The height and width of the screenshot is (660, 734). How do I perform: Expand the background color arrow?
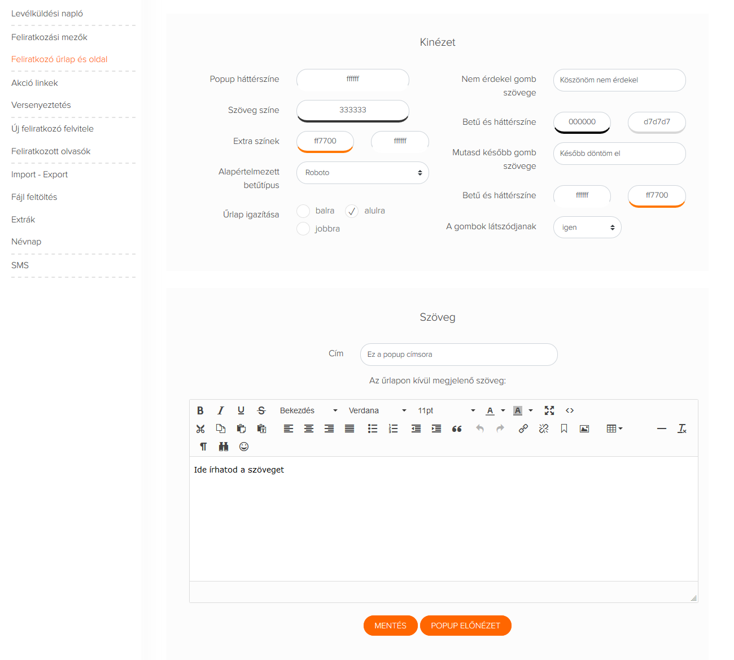coord(531,410)
